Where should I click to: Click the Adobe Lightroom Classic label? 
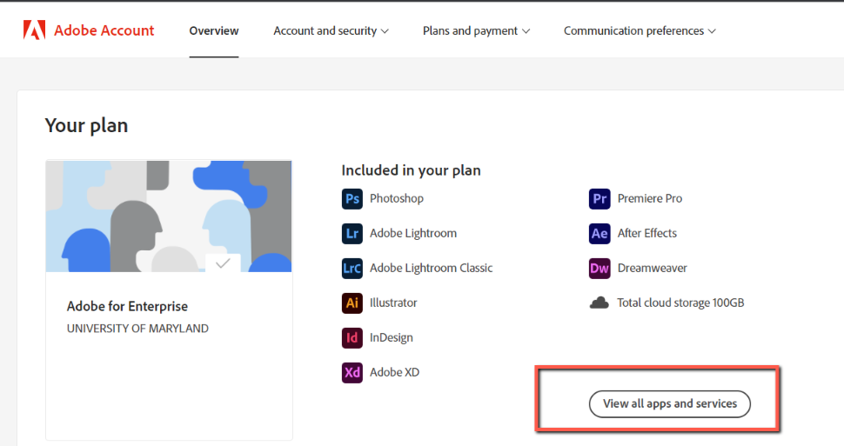pos(432,268)
